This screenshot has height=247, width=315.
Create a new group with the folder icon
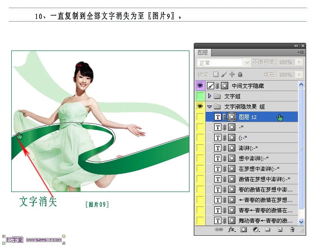pos(267,229)
